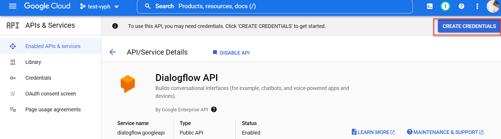The height and width of the screenshot is (139, 501).
Task: Open the hamburger navigation menu
Action: point(13,6)
